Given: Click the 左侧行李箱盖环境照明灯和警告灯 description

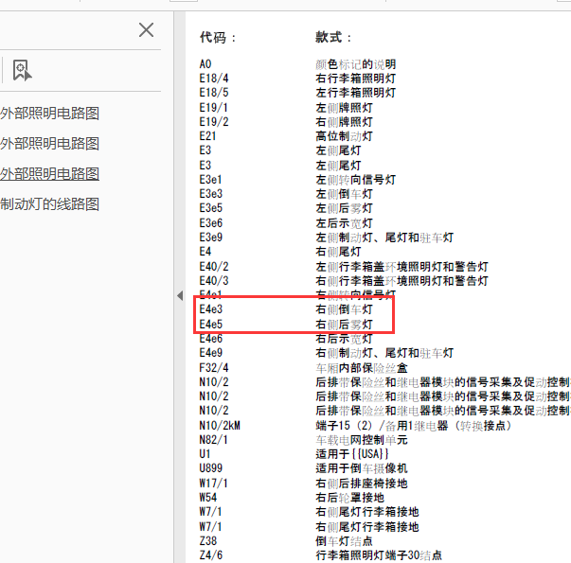Looking at the screenshot, I should (401, 267).
